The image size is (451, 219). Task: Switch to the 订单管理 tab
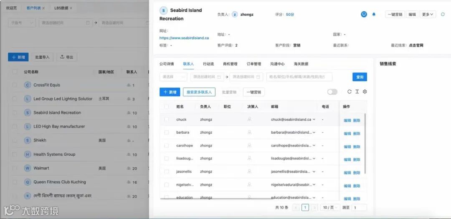[254, 64]
